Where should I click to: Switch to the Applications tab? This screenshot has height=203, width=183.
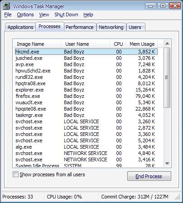click(20, 27)
